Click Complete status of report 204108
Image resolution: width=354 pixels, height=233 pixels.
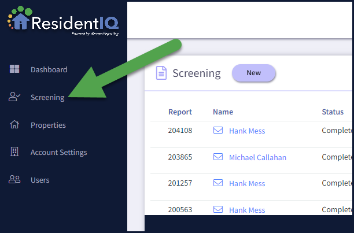click(x=337, y=130)
